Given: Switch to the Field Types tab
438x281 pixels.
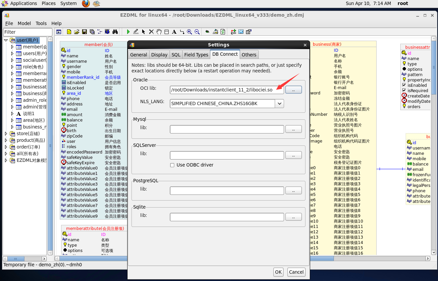Looking at the screenshot, I should tap(196, 55).
